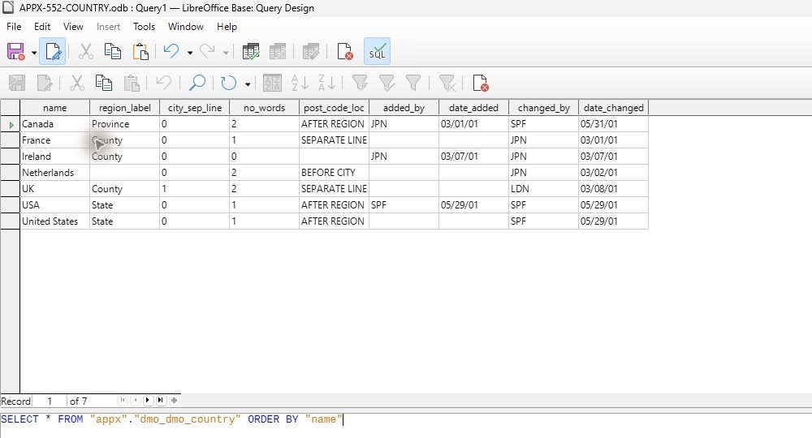Copy using the icon in the top query toolbar
The width and height of the screenshot is (812, 438).
(x=112, y=52)
